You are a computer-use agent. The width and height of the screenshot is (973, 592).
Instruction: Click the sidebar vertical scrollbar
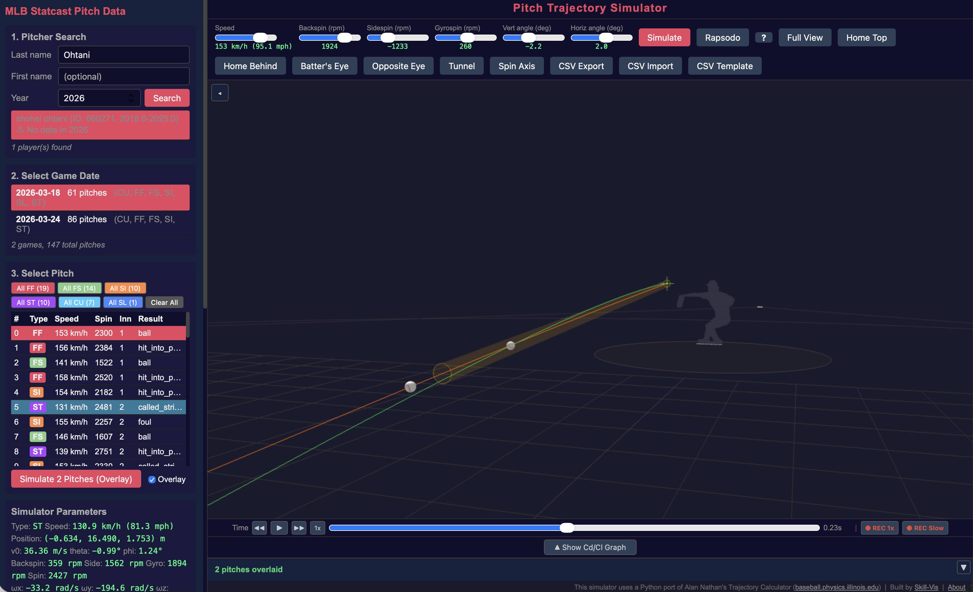[x=205, y=154]
